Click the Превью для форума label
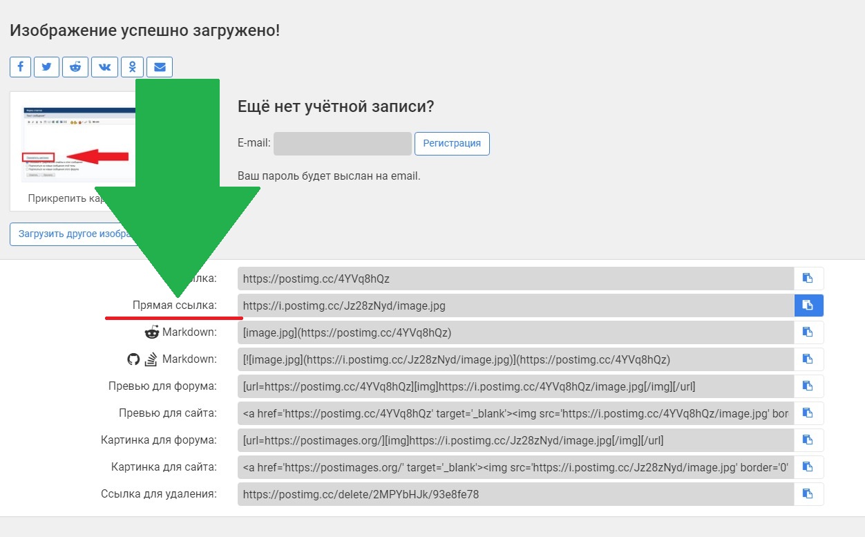Viewport: 865px width, 537px height. pos(162,386)
